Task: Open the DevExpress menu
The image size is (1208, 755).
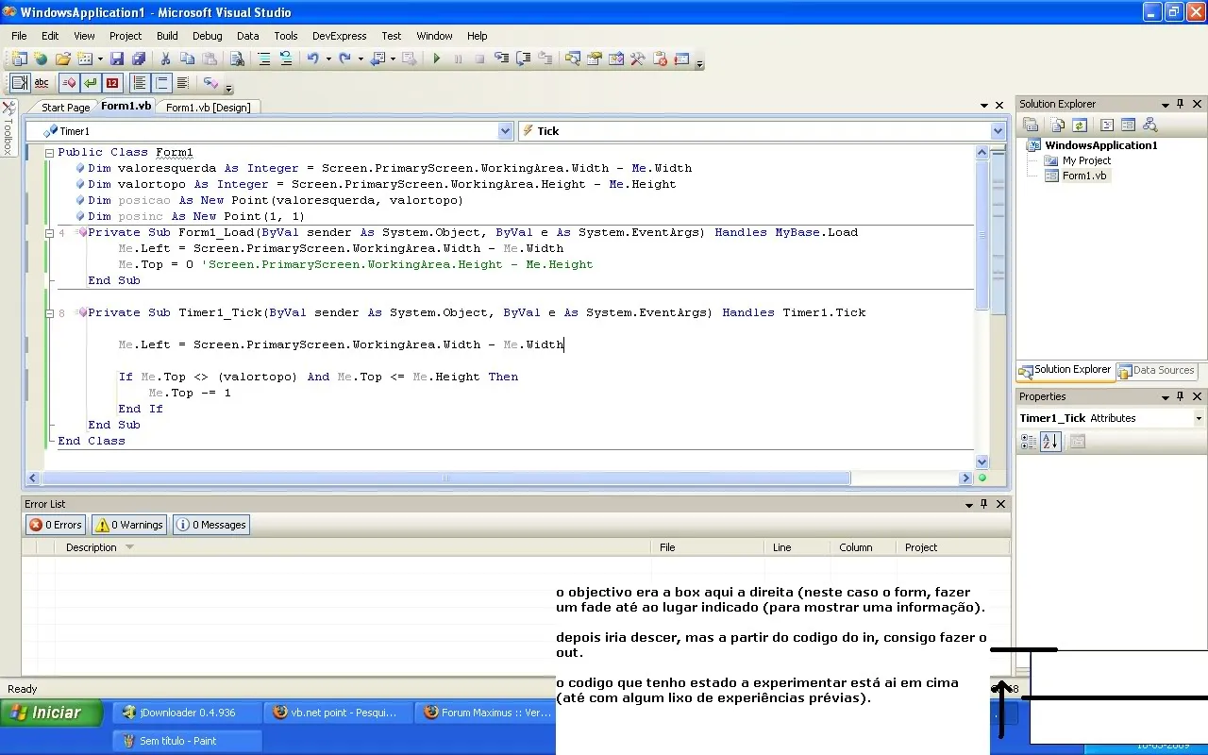Action: [339, 36]
